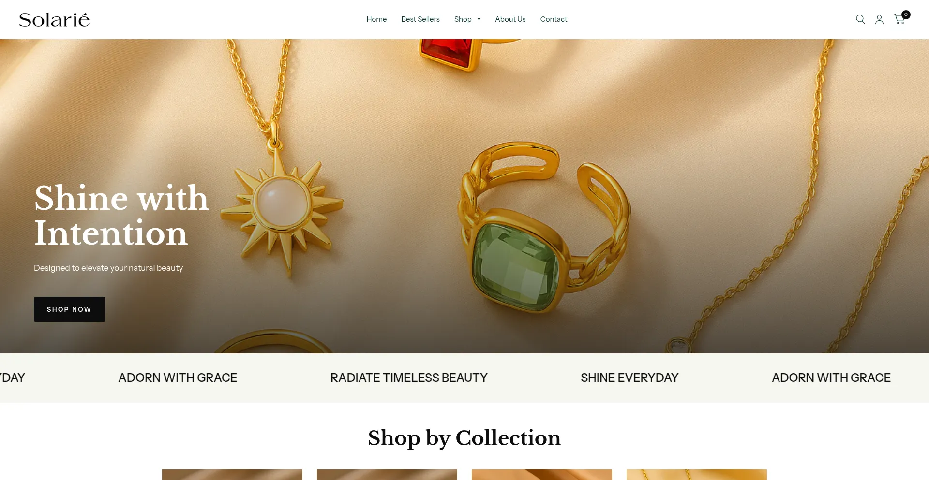Click the SHOP NOW button
Image resolution: width=929 pixels, height=480 pixels.
pyautogui.click(x=69, y=309)
